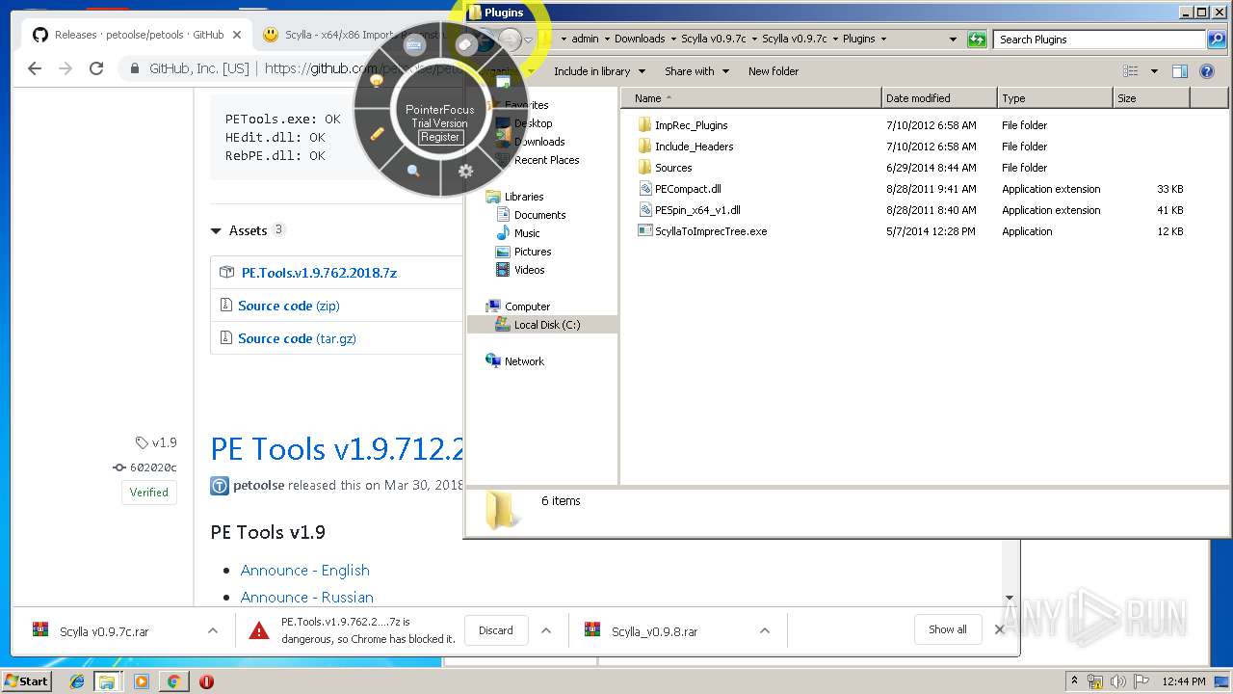Sort by Size column header
The height and width of the screenshot is (694, 1233).
(x=1151, y=98)
